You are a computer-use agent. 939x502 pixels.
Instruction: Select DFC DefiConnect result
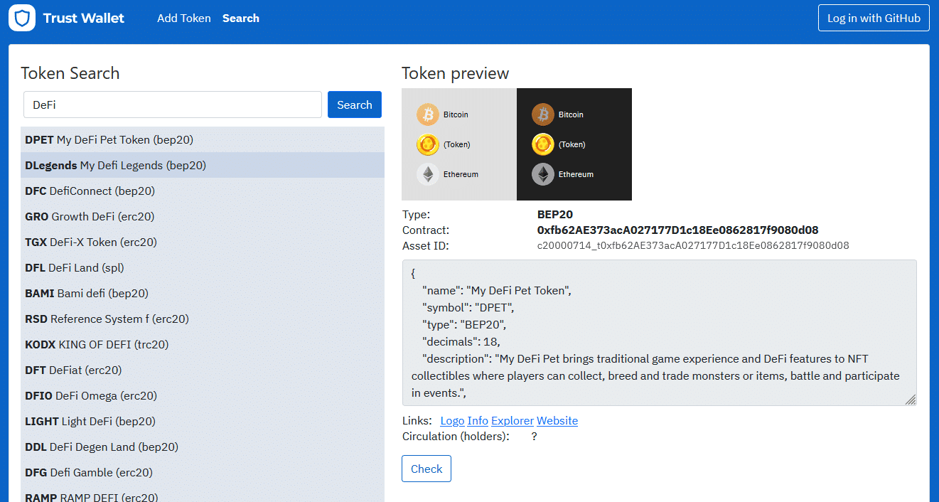click(203, 191)
